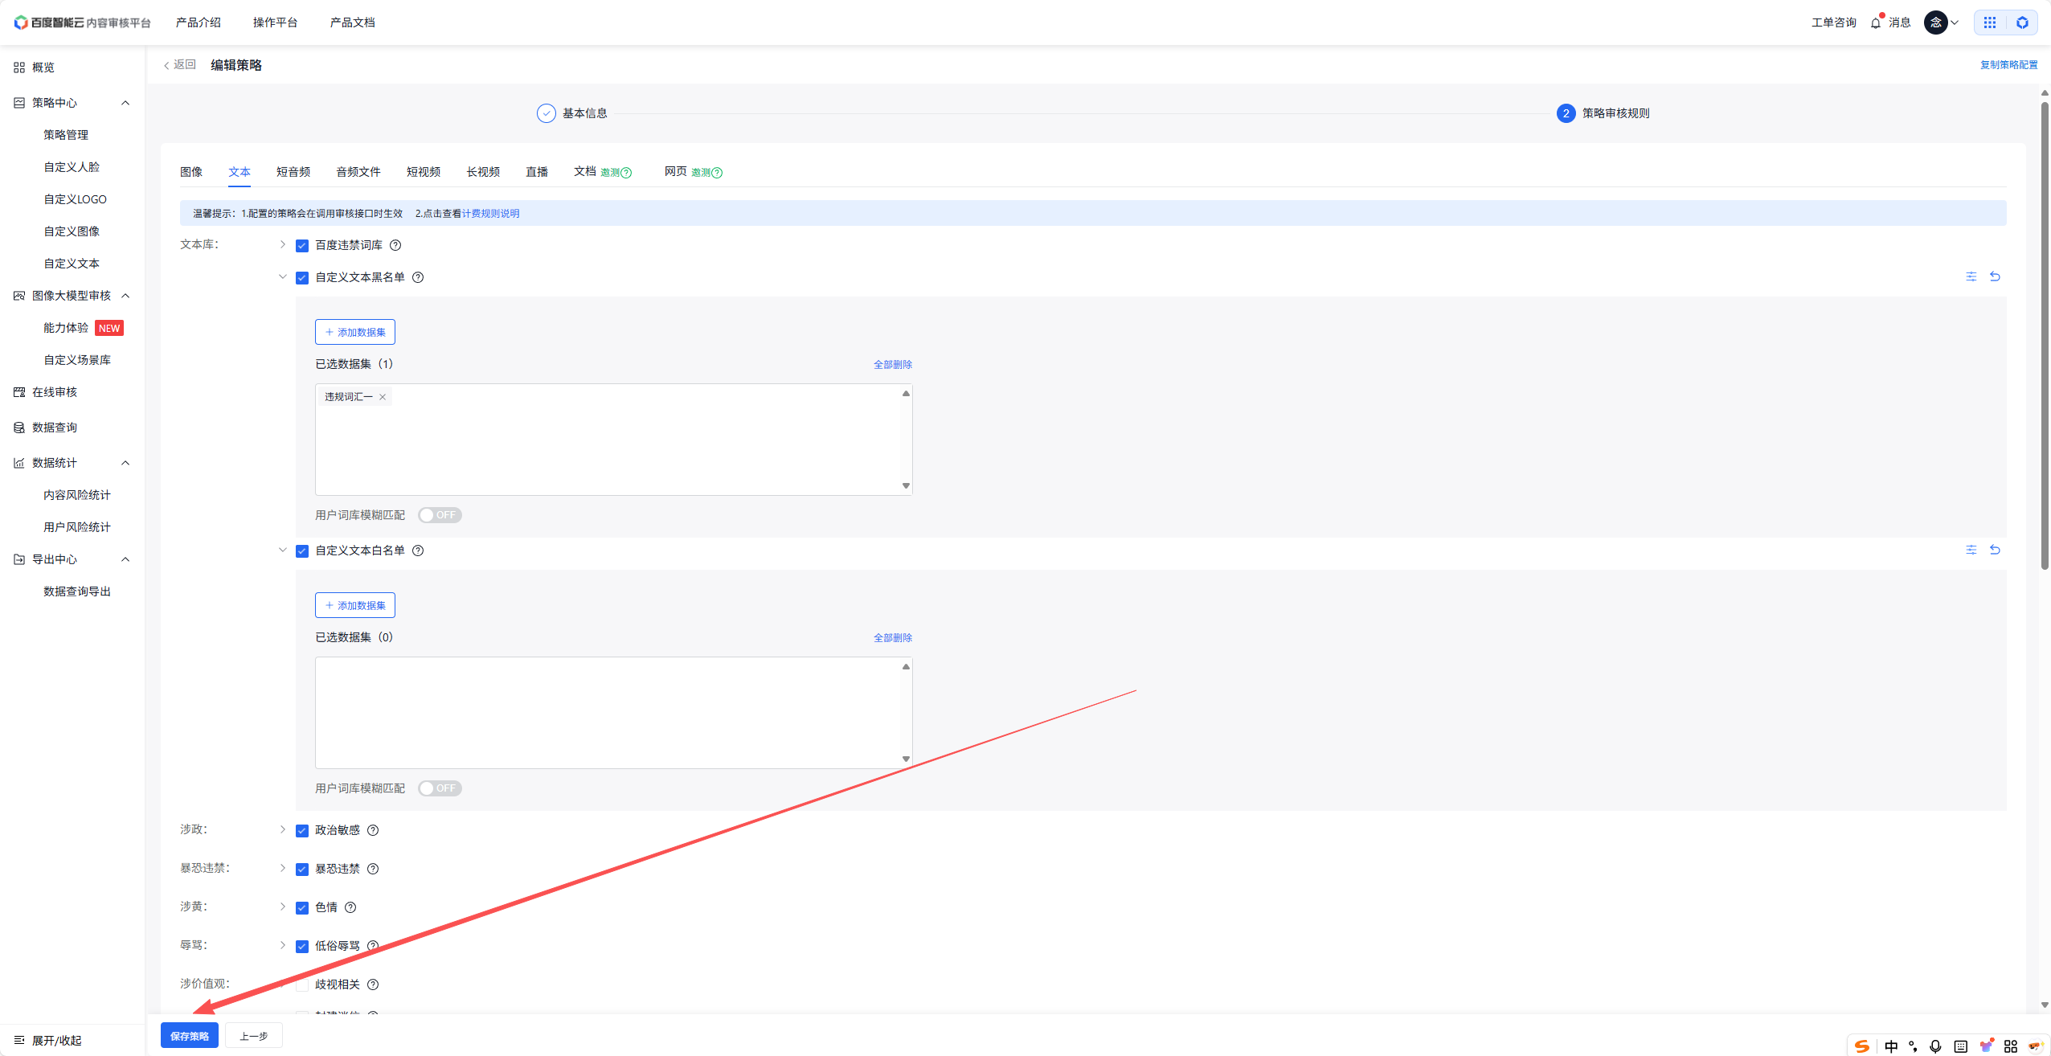The image size is (2051, 1056).
Task: Open settings icon for custom text blacklist
Action: [1971, 276]
